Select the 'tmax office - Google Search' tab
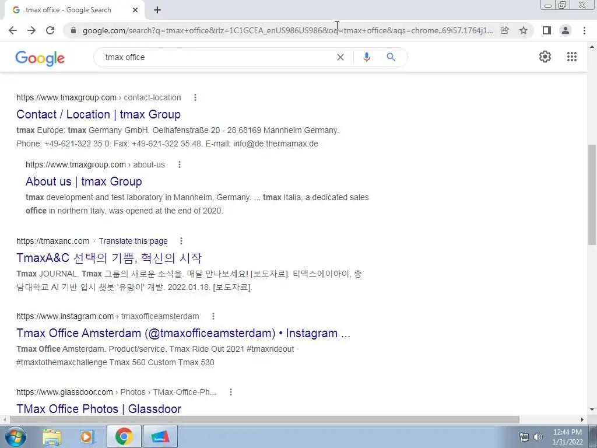This screenshot has height=448, width=597. coord(74,10)
